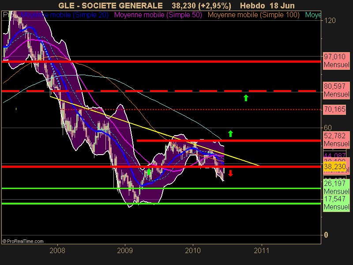
Task: Select the yellow 38,230 current price label
Action: point(334,167)
